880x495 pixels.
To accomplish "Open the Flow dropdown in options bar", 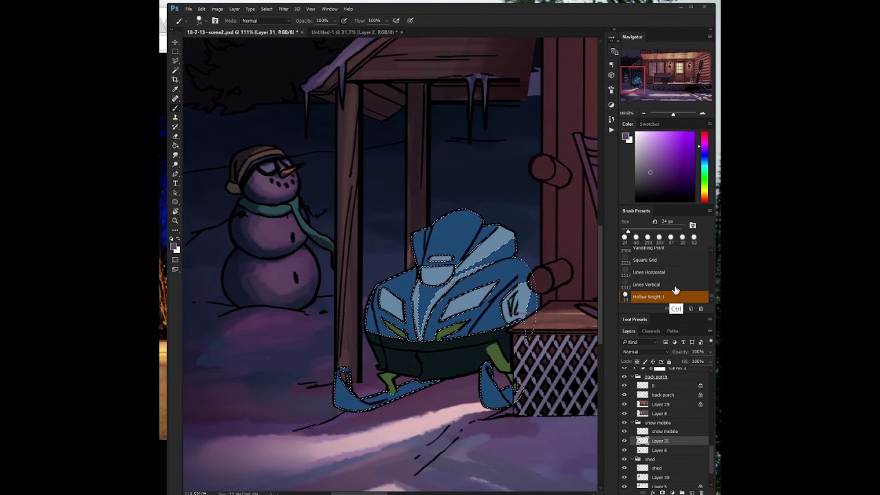I will tap(386, 21).
